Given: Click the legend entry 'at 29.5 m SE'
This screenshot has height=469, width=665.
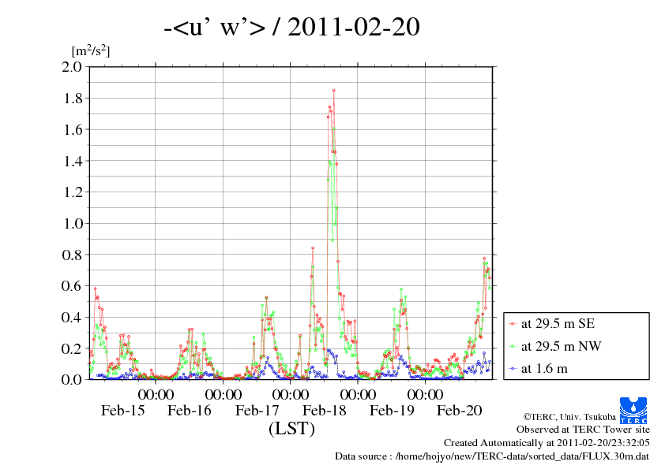Looking at the screenshot, I should pos(558,324).
